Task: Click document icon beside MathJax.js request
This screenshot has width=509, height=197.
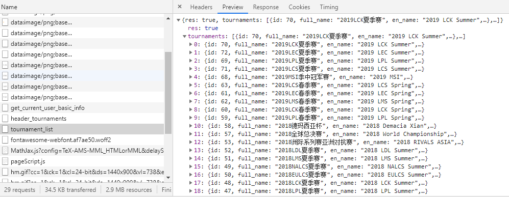Action: pos(5,150)
